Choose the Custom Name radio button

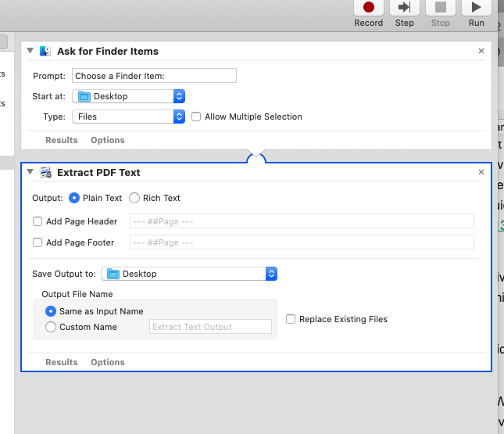coord(51,327)
